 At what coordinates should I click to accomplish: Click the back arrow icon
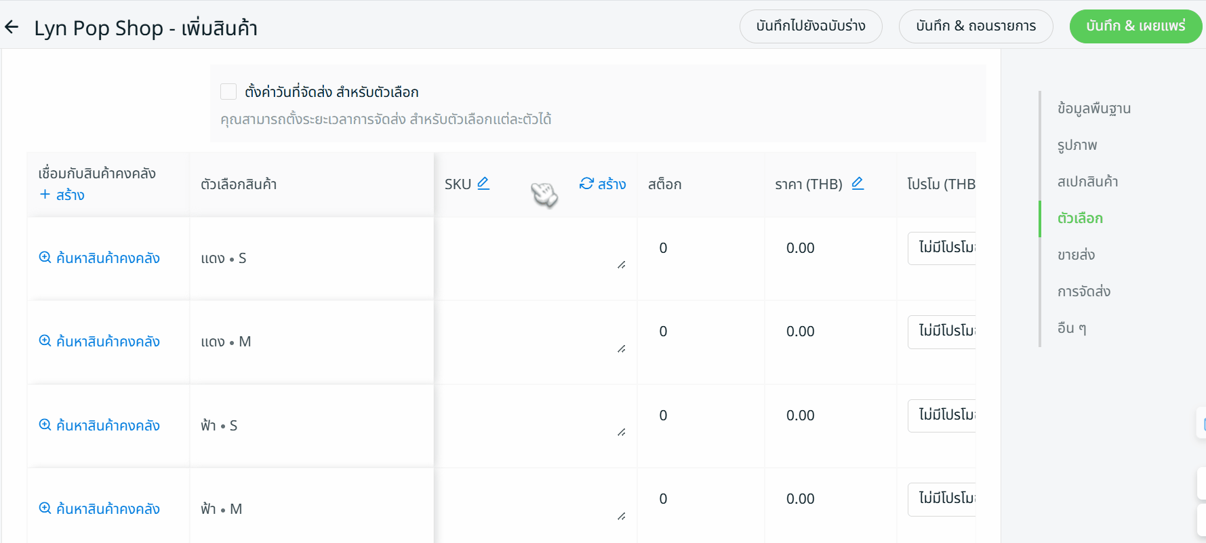tap(12, 27)
